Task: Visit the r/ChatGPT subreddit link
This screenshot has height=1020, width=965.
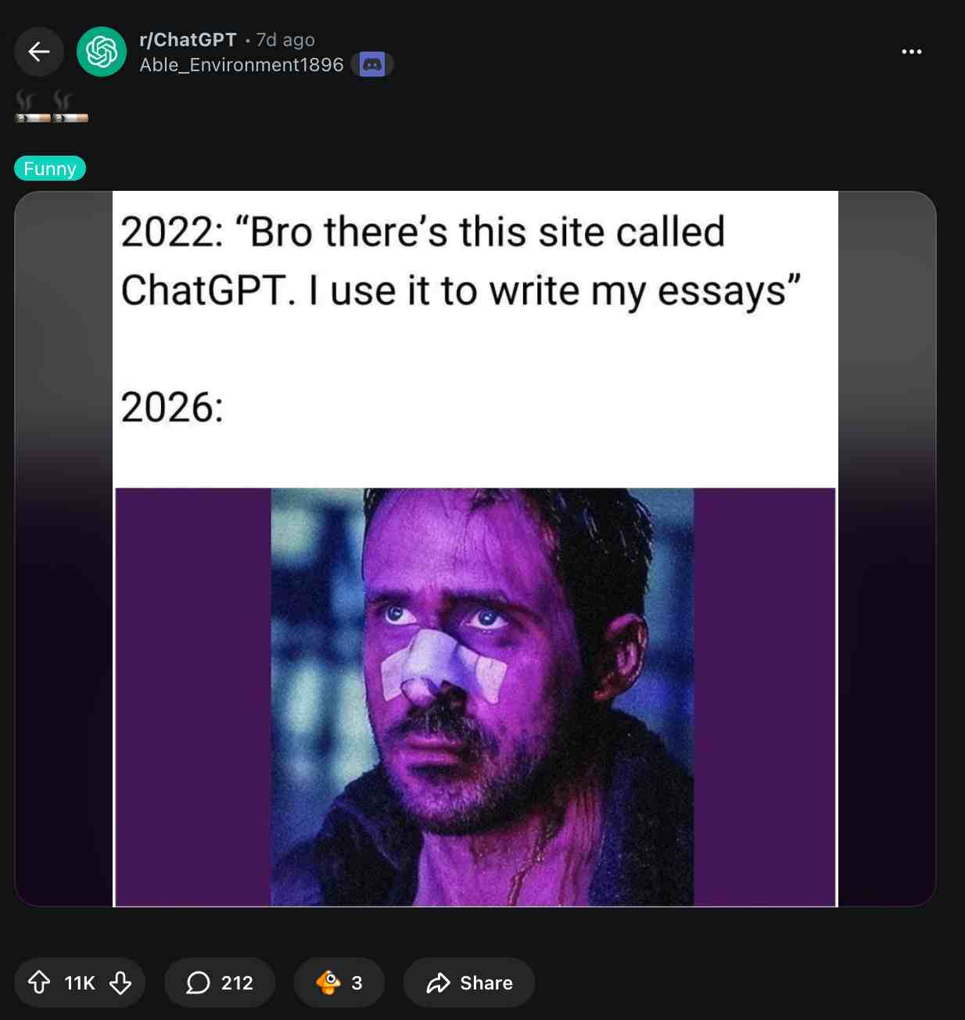Action: click(188, 40)
